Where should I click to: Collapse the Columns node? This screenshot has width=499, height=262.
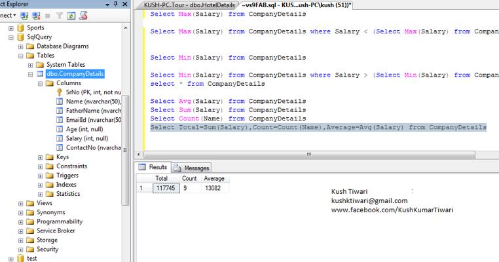click(41, 83)
